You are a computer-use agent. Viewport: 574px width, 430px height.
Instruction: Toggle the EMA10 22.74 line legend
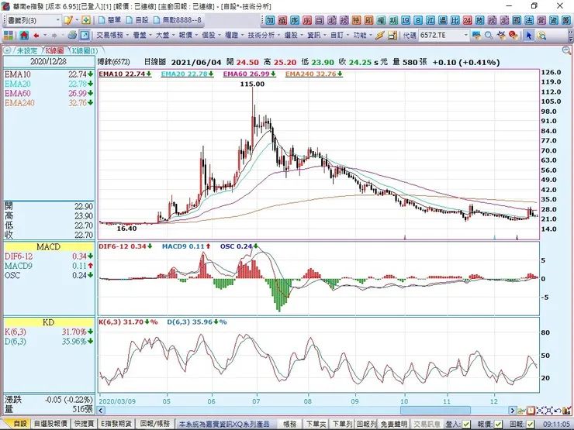pyautogui.click(x=125, y=74)
